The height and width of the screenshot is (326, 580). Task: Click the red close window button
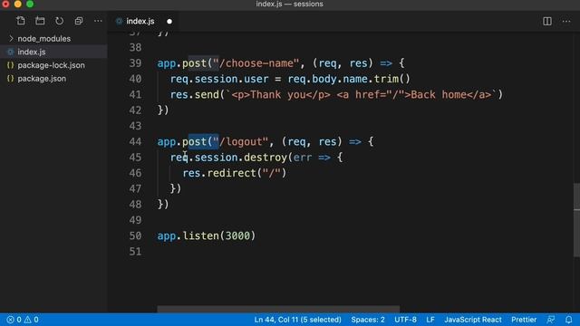tap(5, 4)
